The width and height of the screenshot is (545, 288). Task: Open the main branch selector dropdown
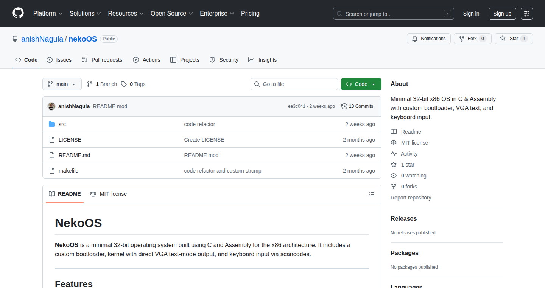coord(62,84)
